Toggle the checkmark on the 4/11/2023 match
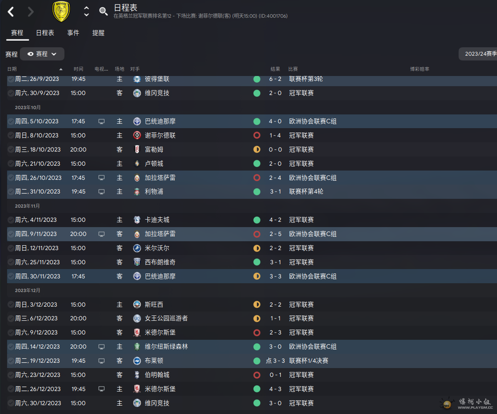497x414 pixels. [11, 220]
